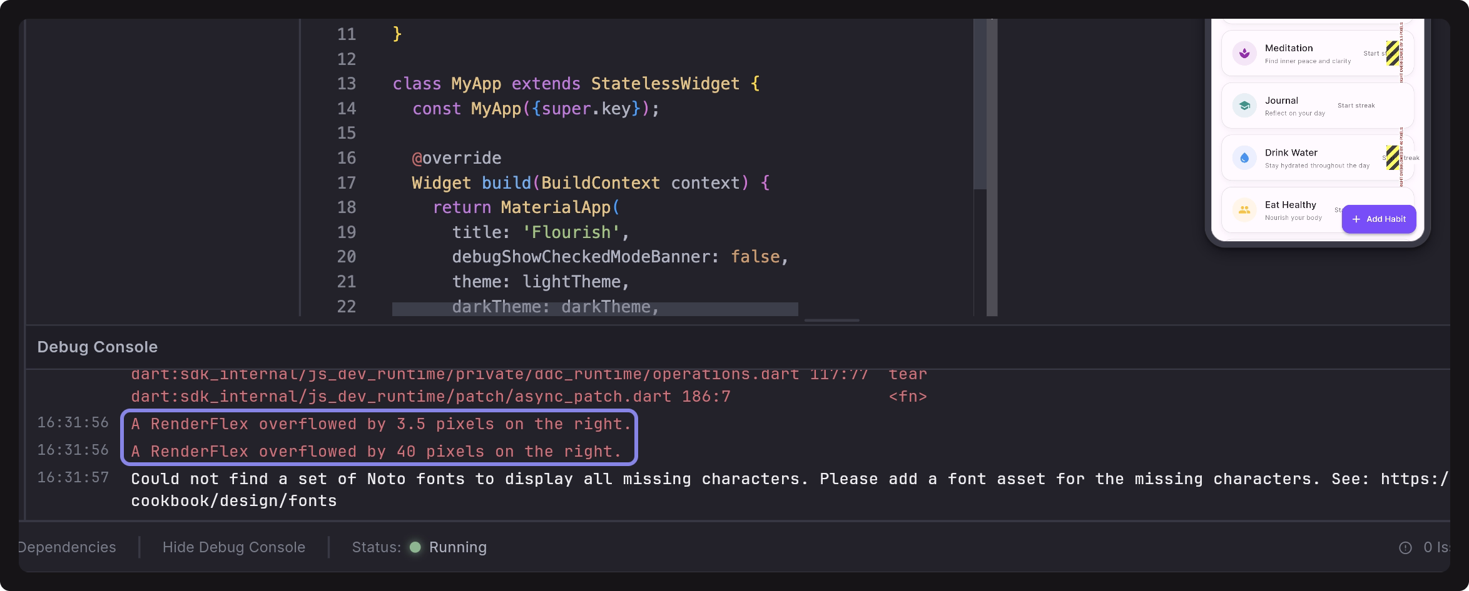
Task: Open the Dependencies panel
Action: coord(67,547)
